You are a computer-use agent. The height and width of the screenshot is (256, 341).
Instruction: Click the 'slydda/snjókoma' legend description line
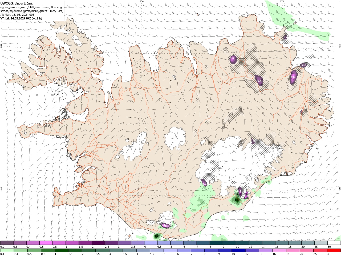point(32,11)
